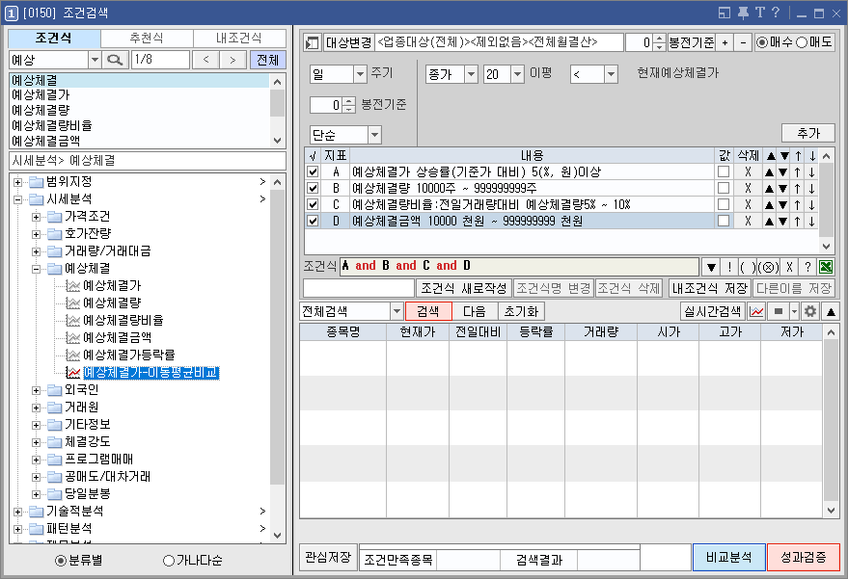Start 실시간검색 real-time search
Viewport: 848px width, 579px height.
713,311
